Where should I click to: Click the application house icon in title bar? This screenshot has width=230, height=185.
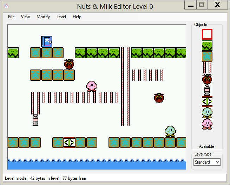pos(6,6)
